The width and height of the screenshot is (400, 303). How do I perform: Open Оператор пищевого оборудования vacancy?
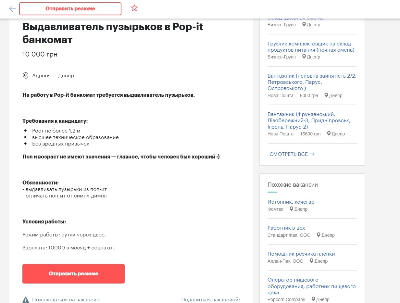tap(311, 286)
